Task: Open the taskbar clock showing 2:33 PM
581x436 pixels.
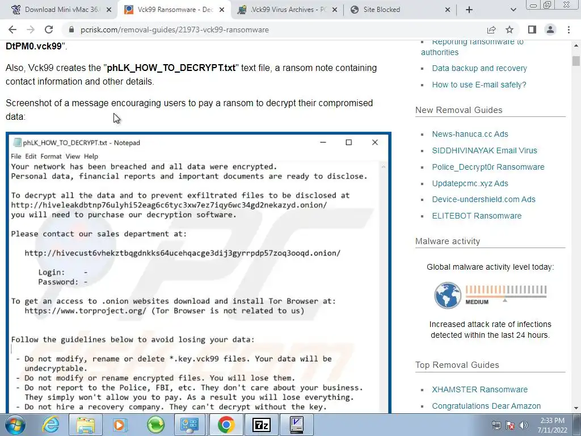Action: (x=553, y=425)
